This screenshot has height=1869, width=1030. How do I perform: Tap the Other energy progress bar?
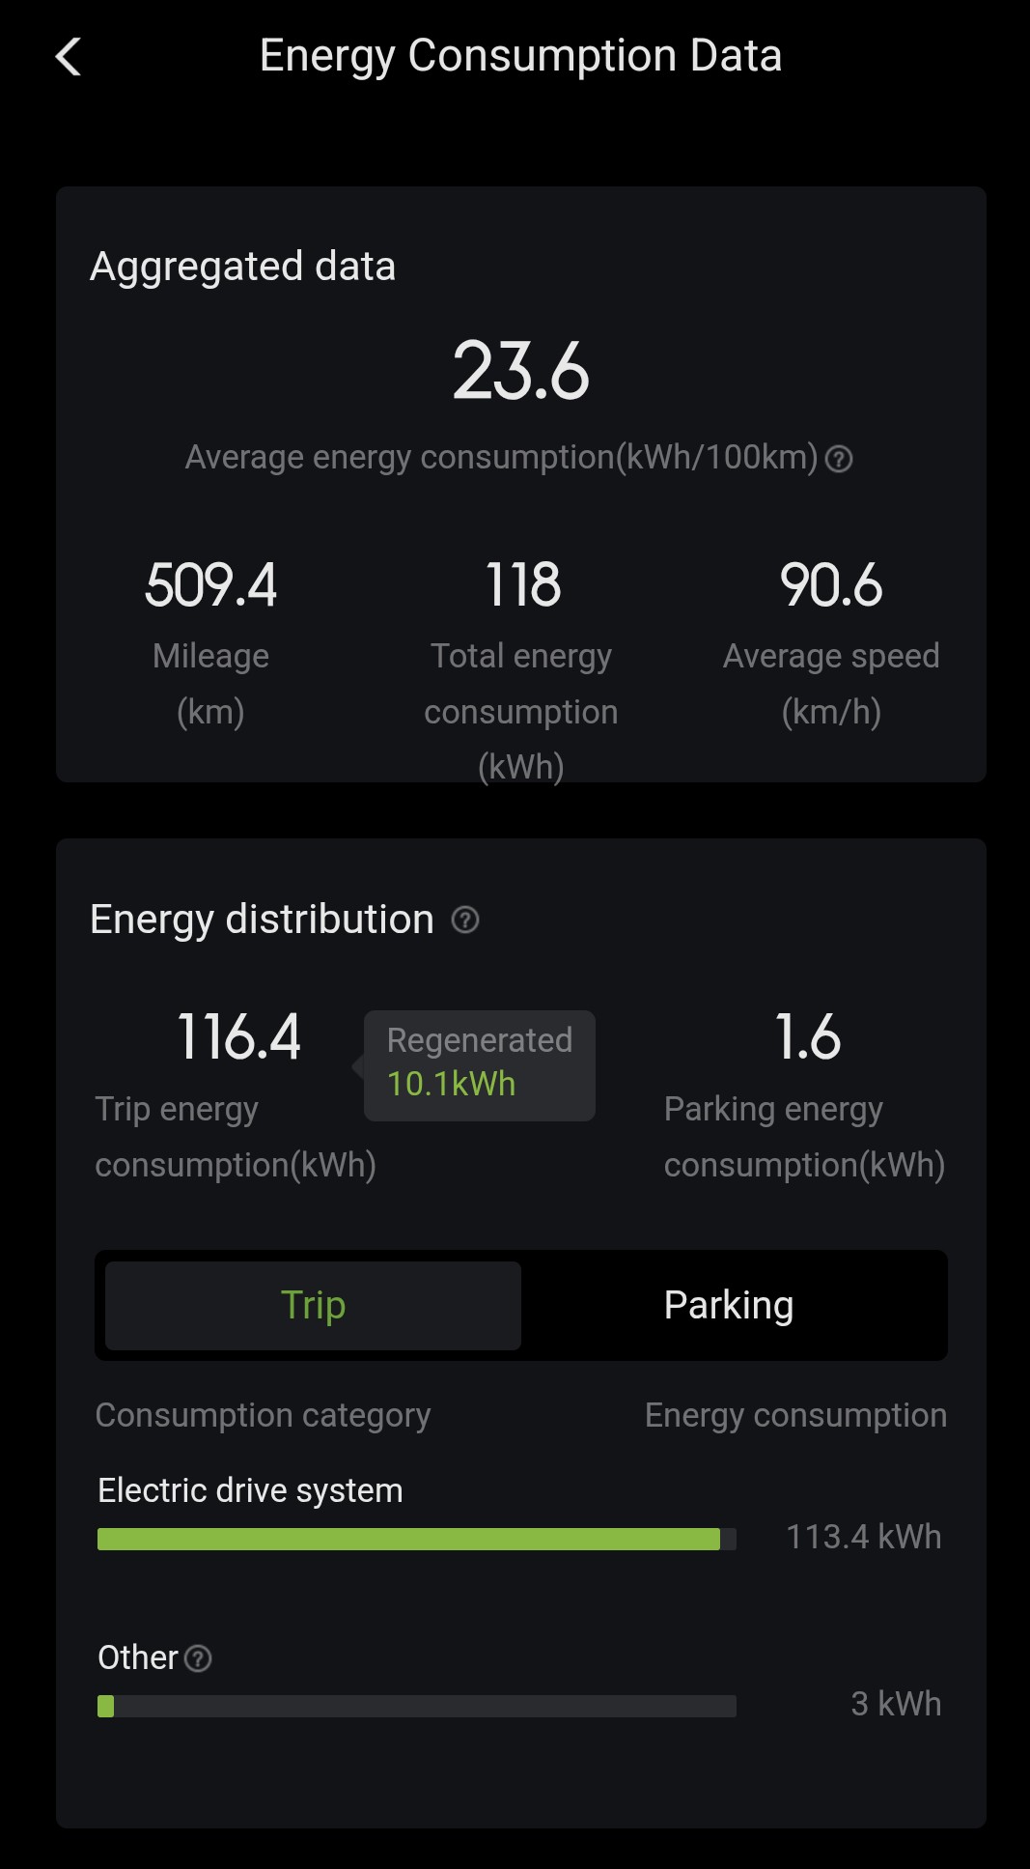click(416, 1706)
